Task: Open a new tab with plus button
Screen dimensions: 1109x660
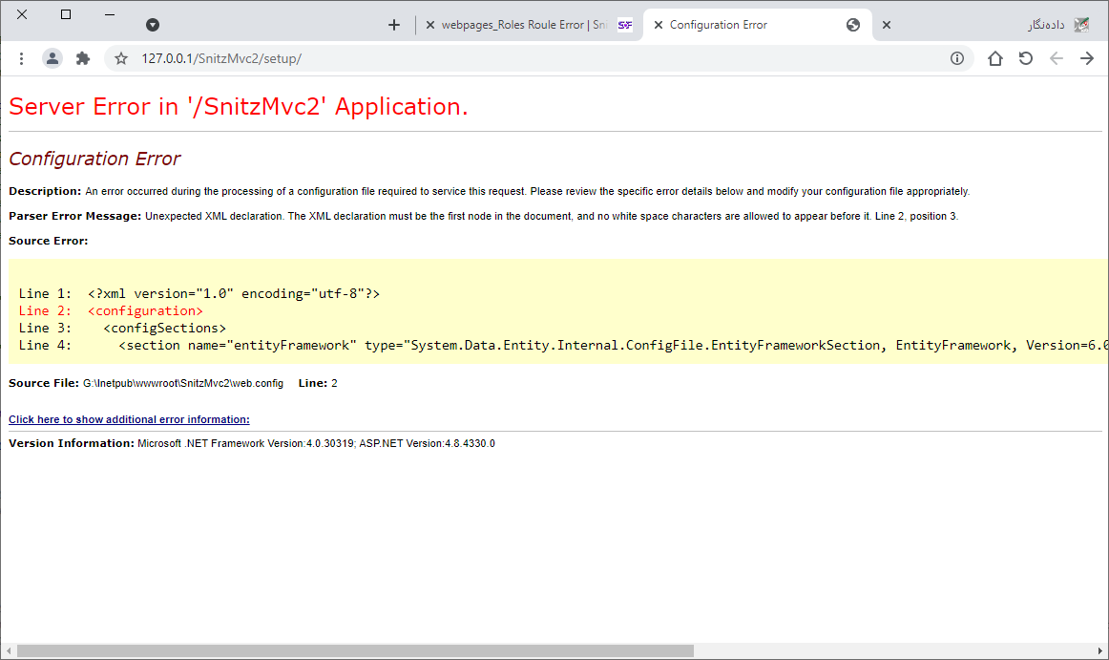Action: [394, 25]
